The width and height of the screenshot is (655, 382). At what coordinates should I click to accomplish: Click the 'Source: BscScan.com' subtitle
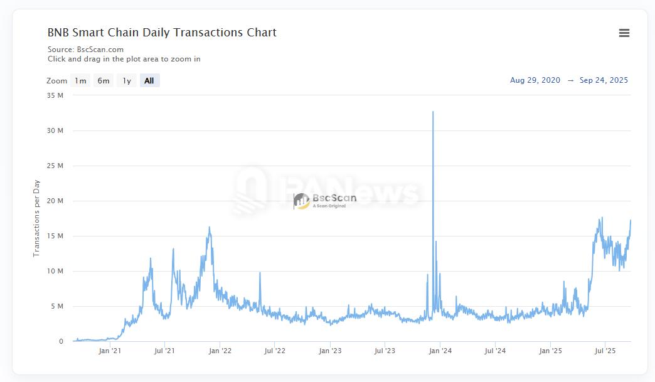85,49
